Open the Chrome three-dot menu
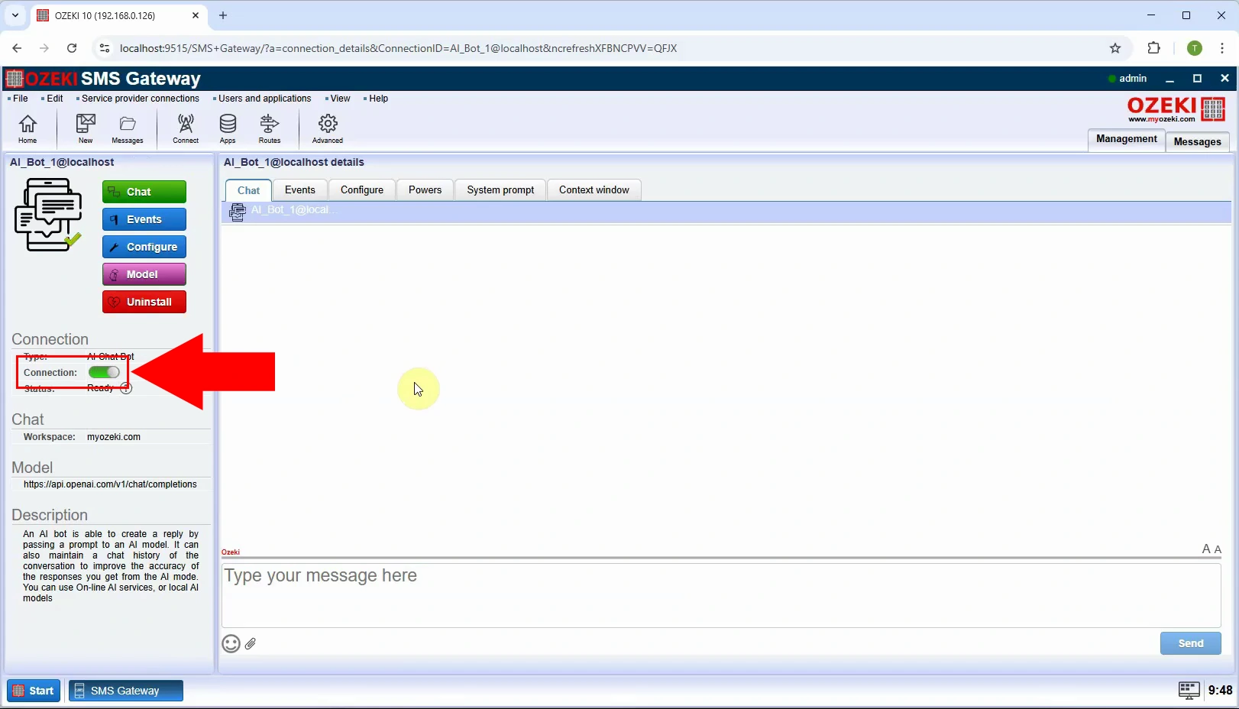This screenshot has height=709, width=1239. [x=1222, y=48]
